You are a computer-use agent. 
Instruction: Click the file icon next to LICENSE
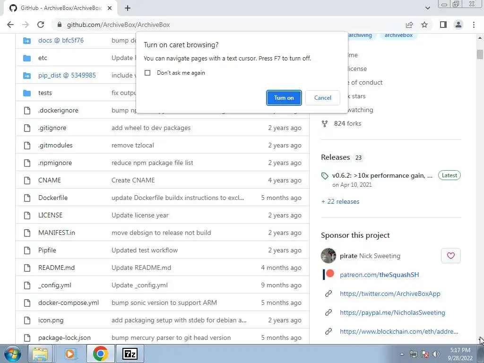click(x=27, y=216)
